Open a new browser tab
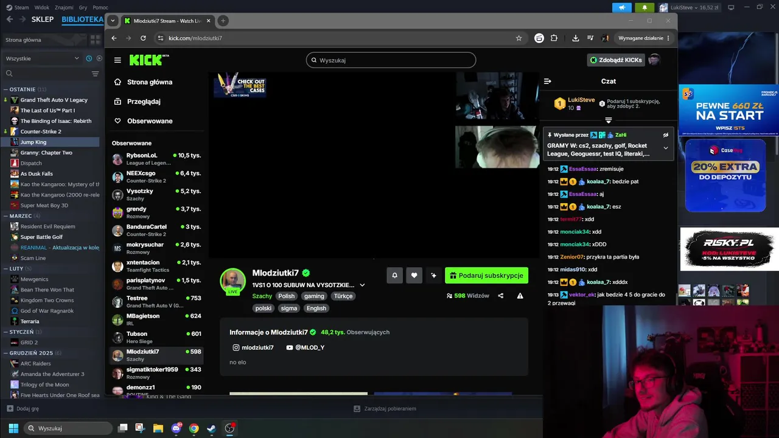 [223, 21]
